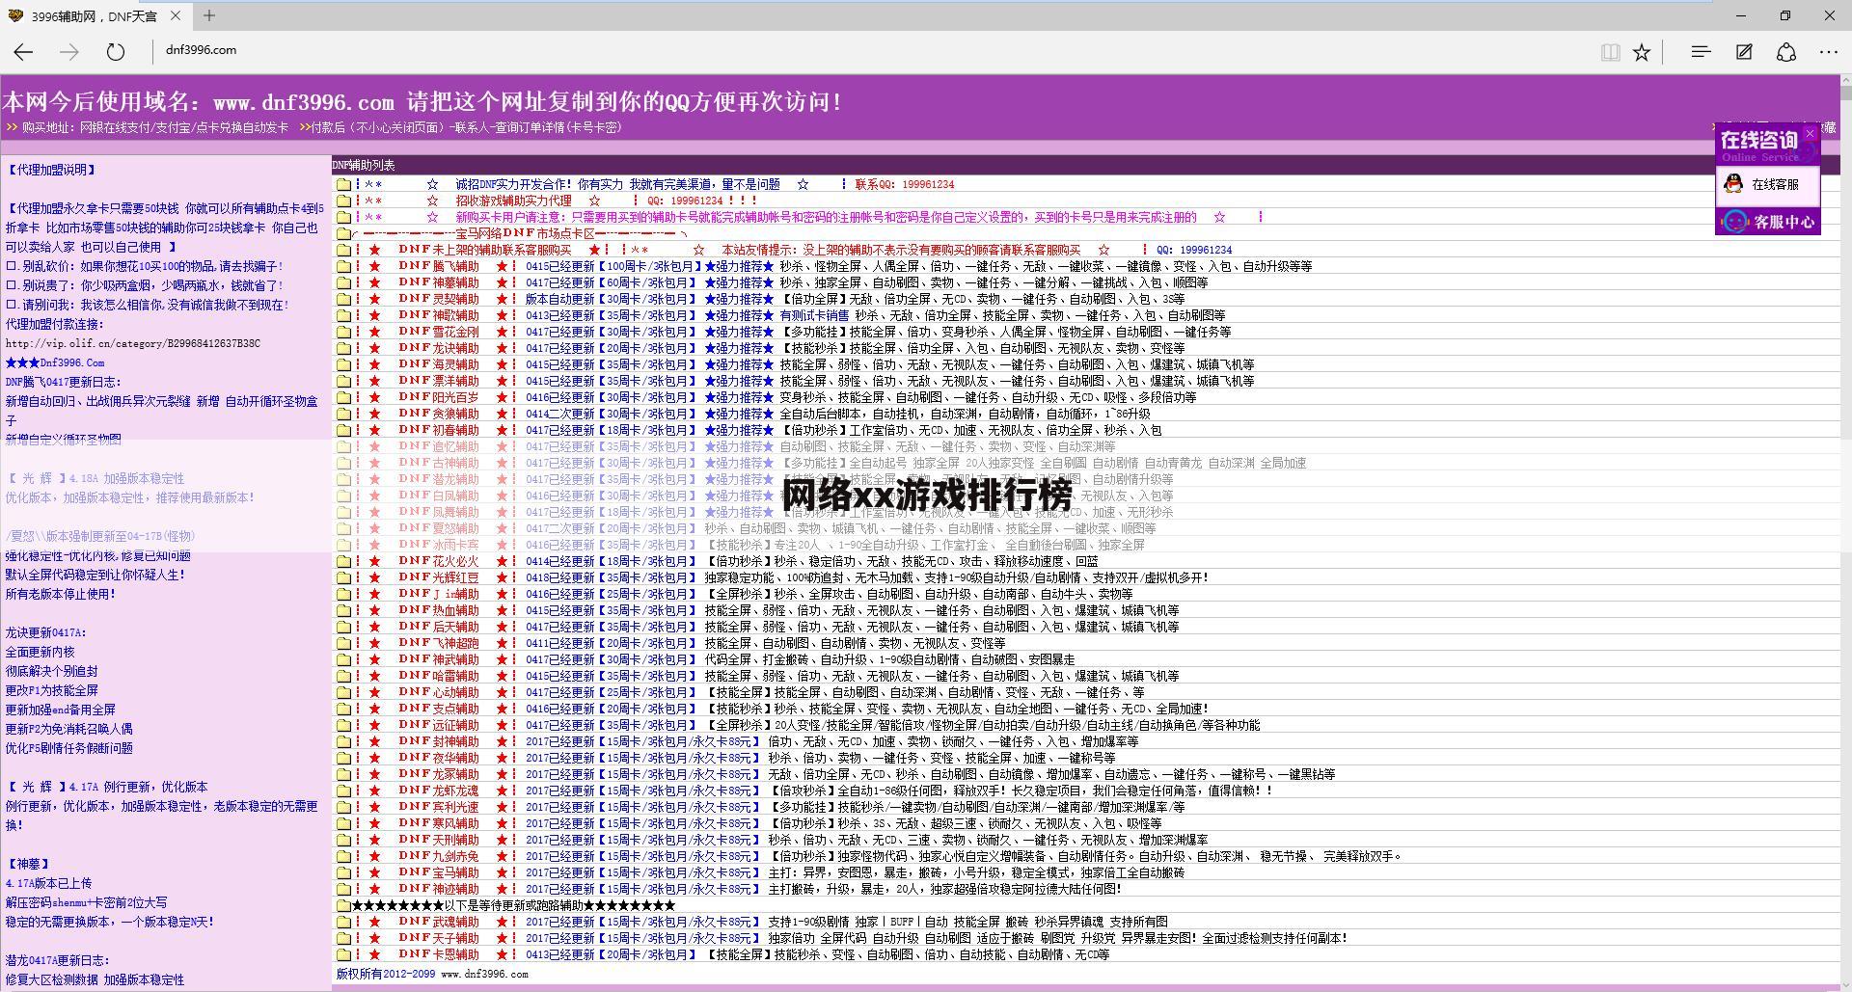Viewport: 1852px width, 992px height.
Task: Open the DNF心动辅助 link
Action: pyautogui.click(x=439, y=693)
